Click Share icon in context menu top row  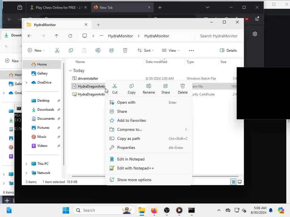coord(165,89)
